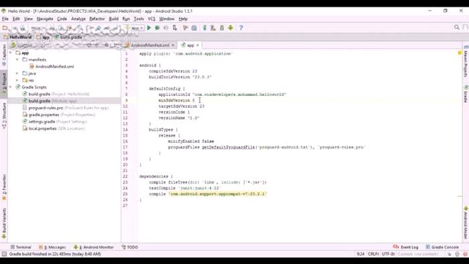Open the Terminal tool window button

tap(21, 247)
